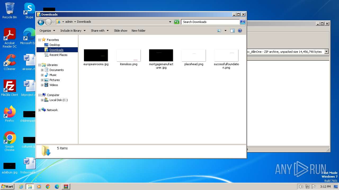339x190 pixels.
Task: Select the Music library
Action: pos(53,75)
